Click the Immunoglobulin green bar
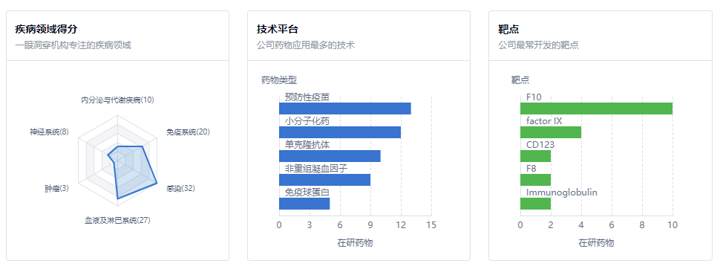Screen dimensions: 720x272 click(535, 204)
